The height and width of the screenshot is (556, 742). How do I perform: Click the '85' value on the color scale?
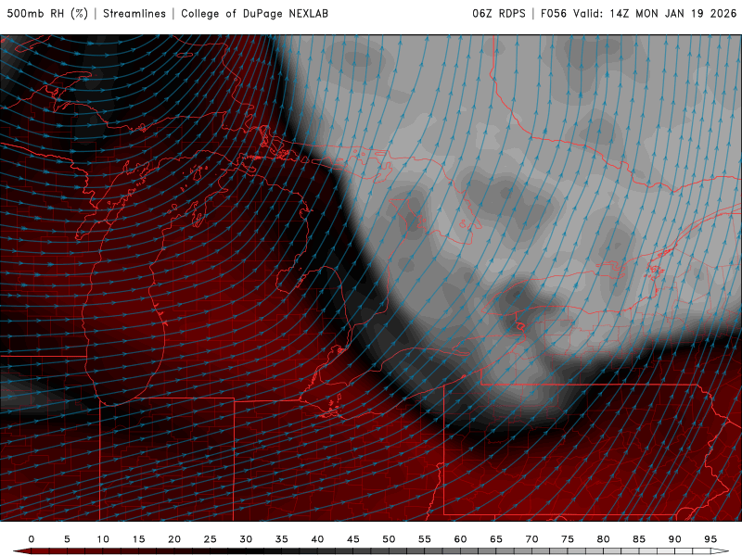(639, 539)
